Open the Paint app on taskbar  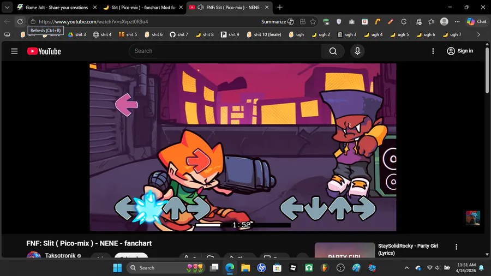click(x=356, y=268)
